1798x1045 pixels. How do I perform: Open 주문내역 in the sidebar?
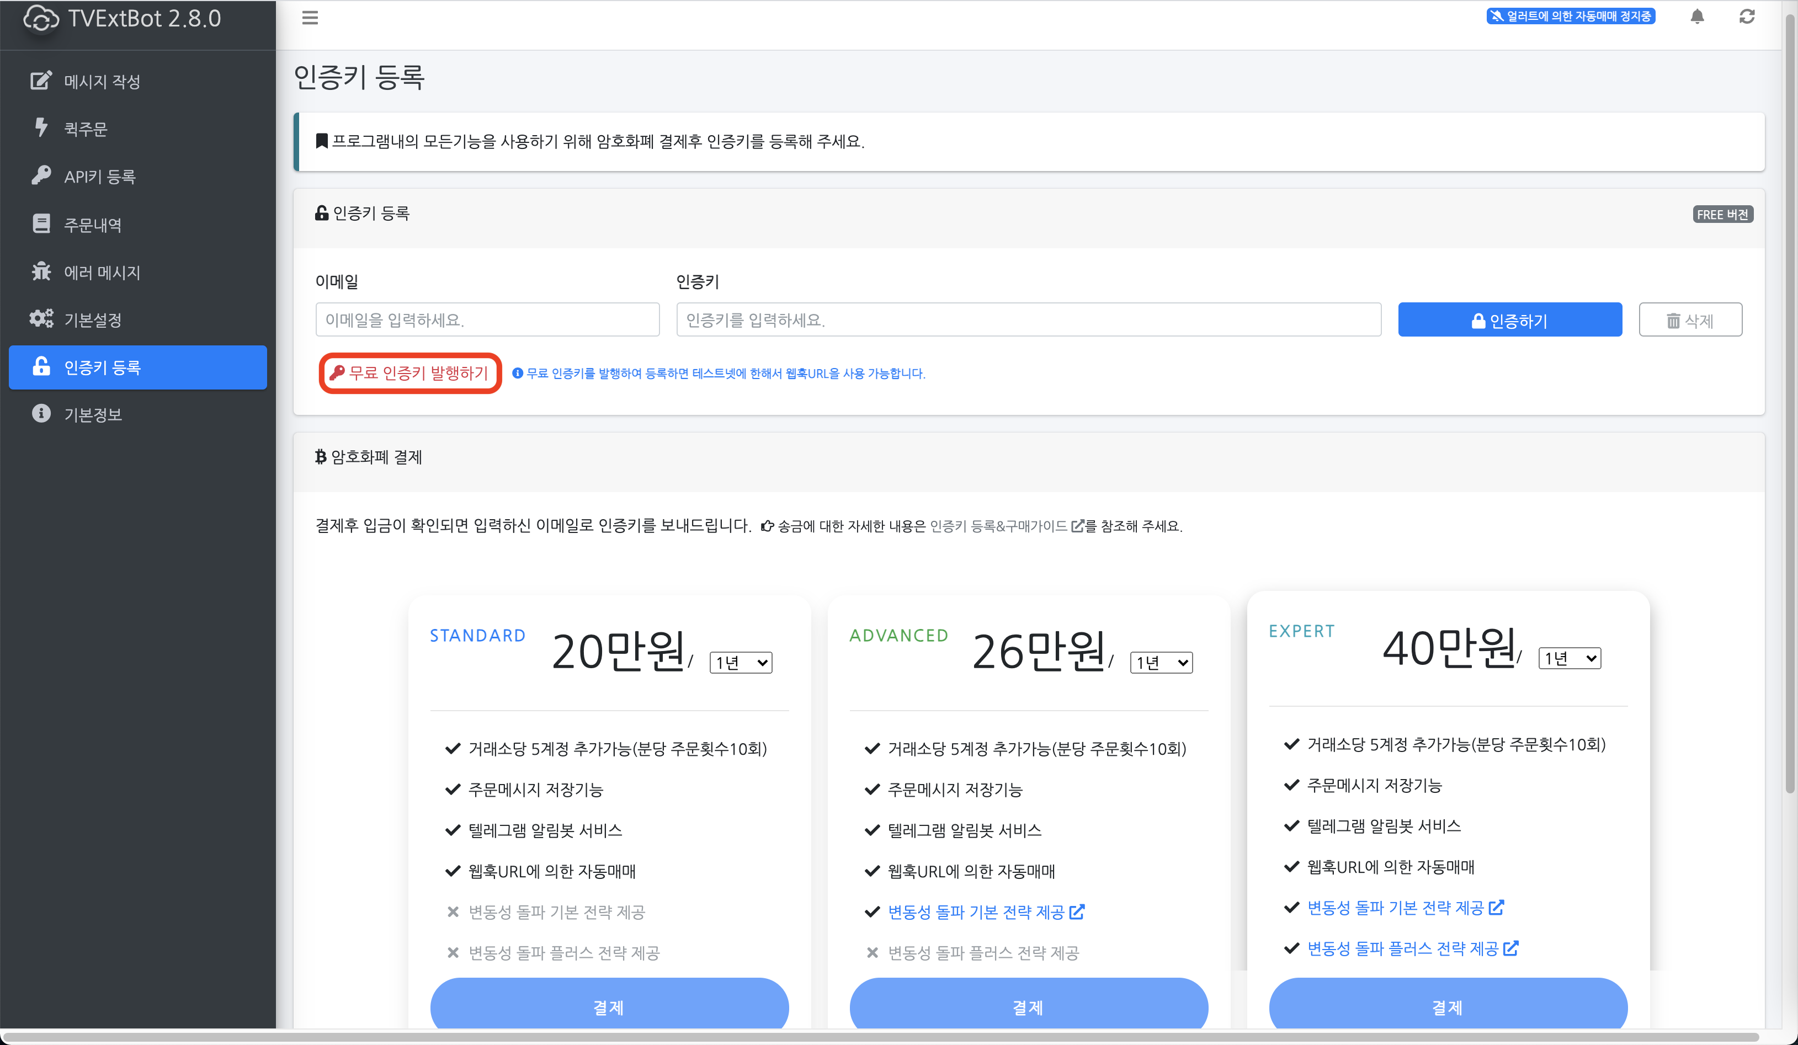tap(138, 225)
